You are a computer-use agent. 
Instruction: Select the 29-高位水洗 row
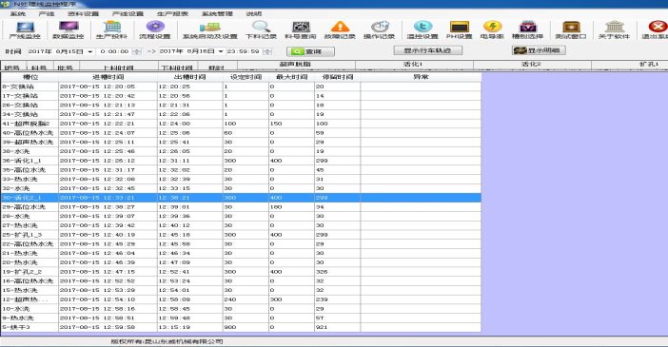click(241, 207)
